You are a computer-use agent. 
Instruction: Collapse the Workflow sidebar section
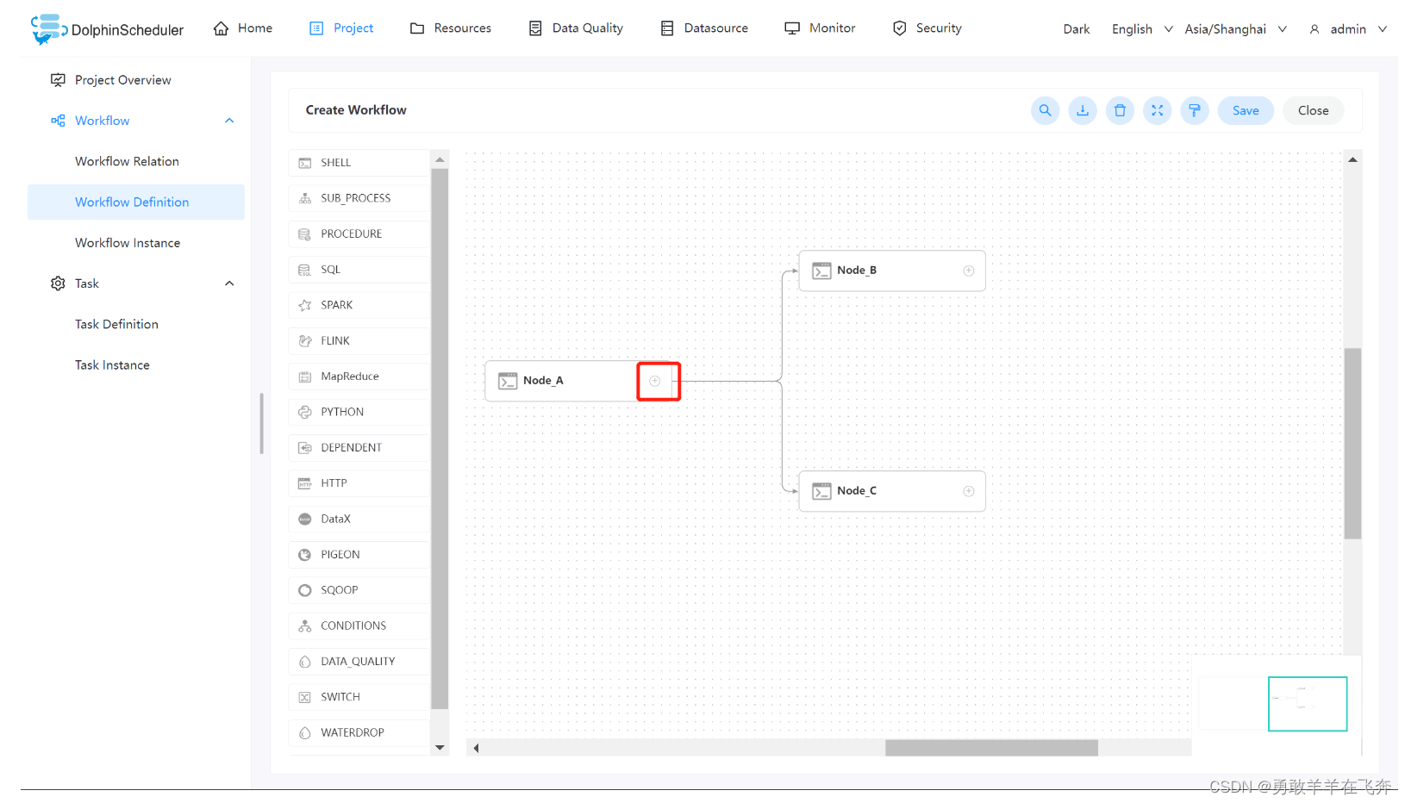point(229,121)
